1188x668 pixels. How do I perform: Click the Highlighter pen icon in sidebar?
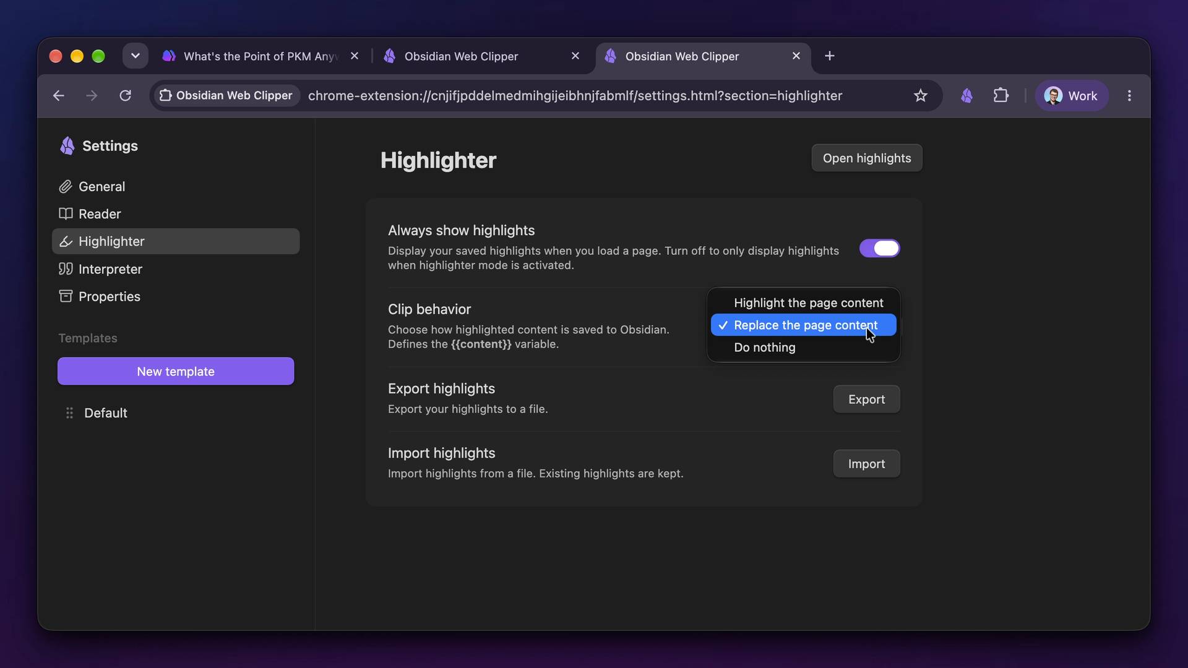tap(66, 242)
